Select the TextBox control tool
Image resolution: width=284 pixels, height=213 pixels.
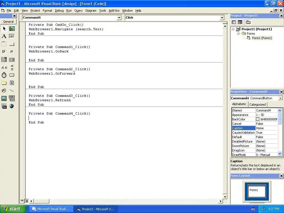(x=12, y=36)
